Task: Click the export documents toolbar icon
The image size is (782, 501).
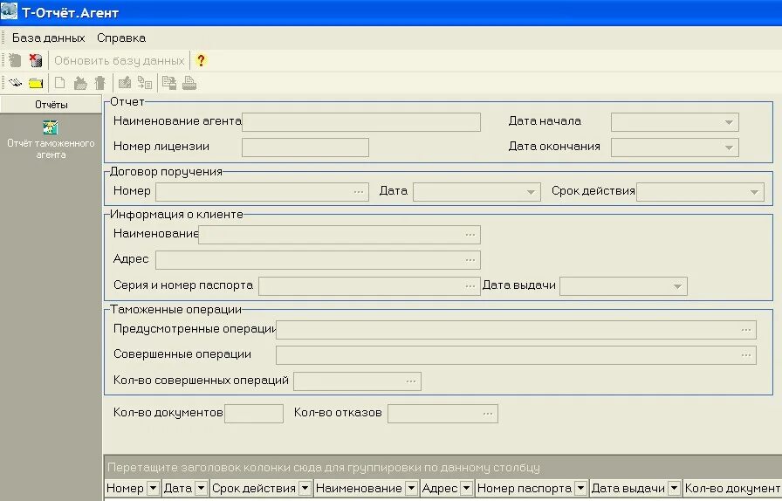Action: coord(169,83)
